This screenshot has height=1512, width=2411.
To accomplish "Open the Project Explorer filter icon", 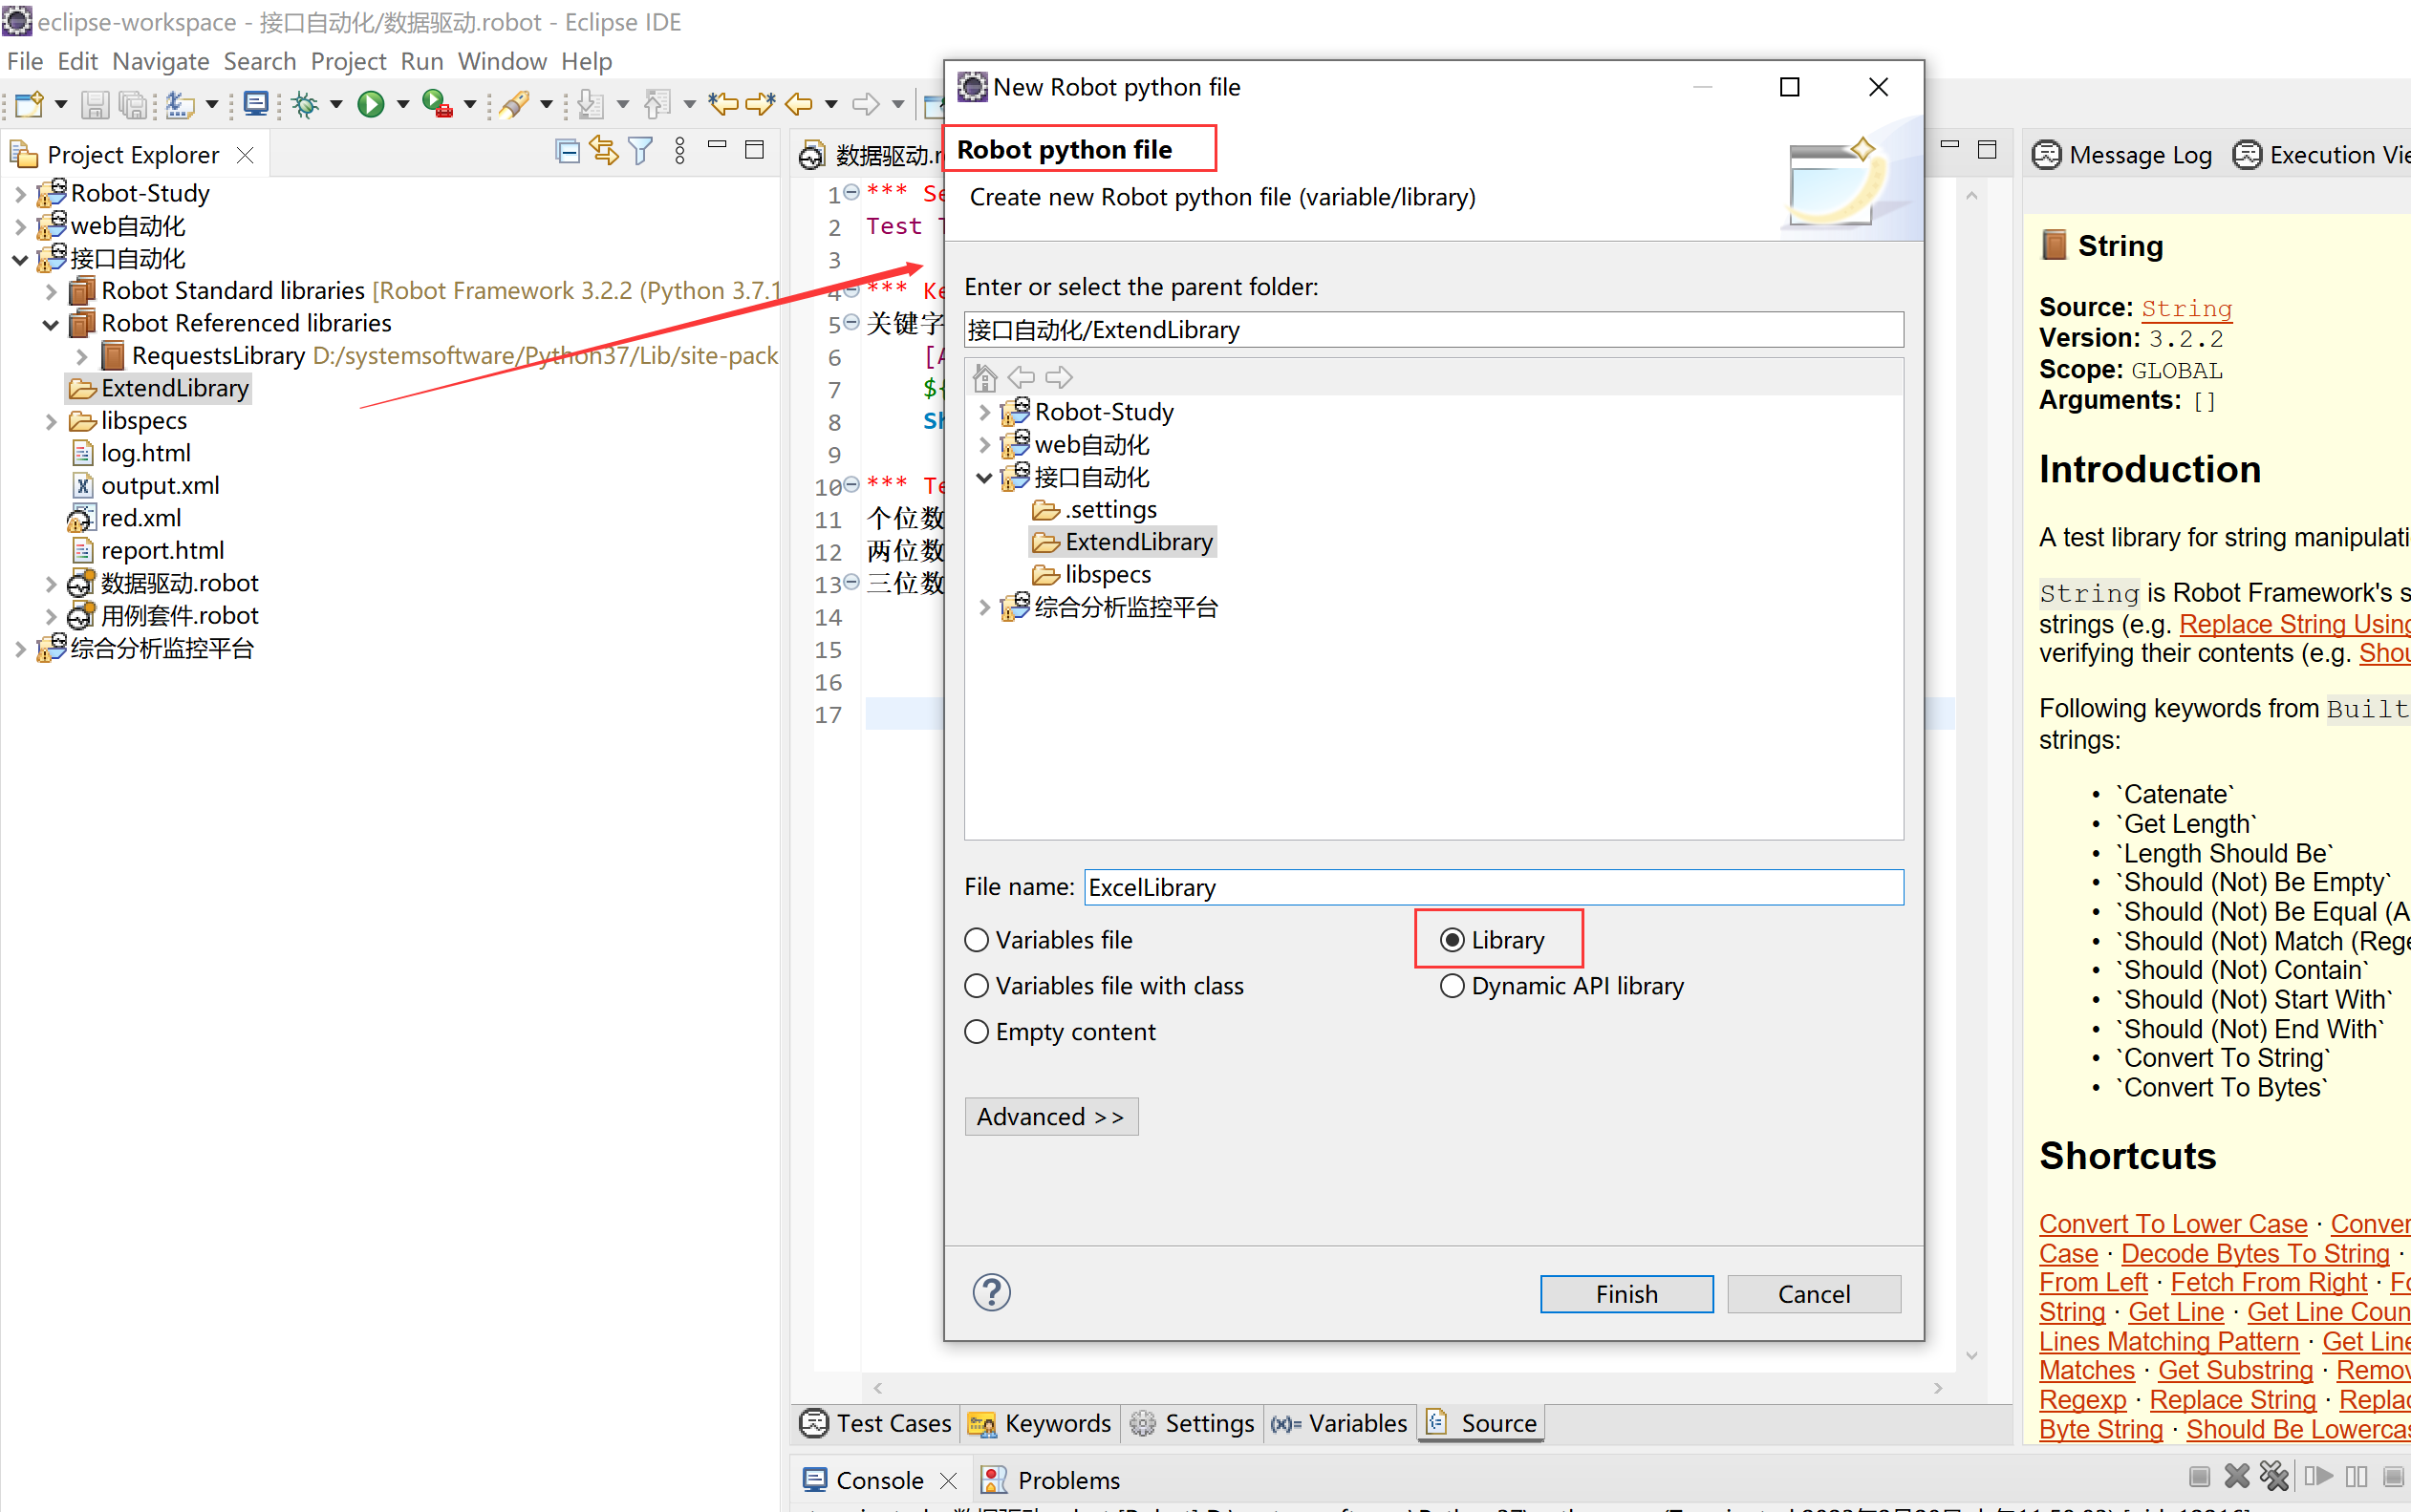I will pyautogui.click(x=640, y=152).
